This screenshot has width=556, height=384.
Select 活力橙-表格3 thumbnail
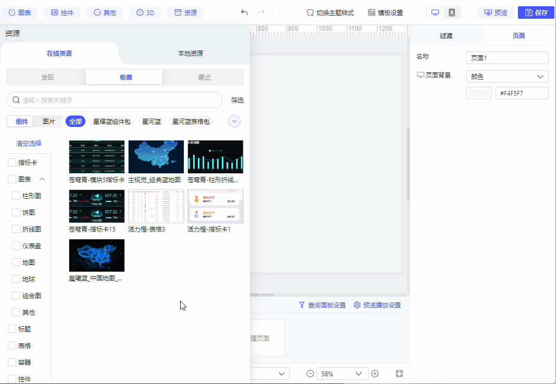156,206
